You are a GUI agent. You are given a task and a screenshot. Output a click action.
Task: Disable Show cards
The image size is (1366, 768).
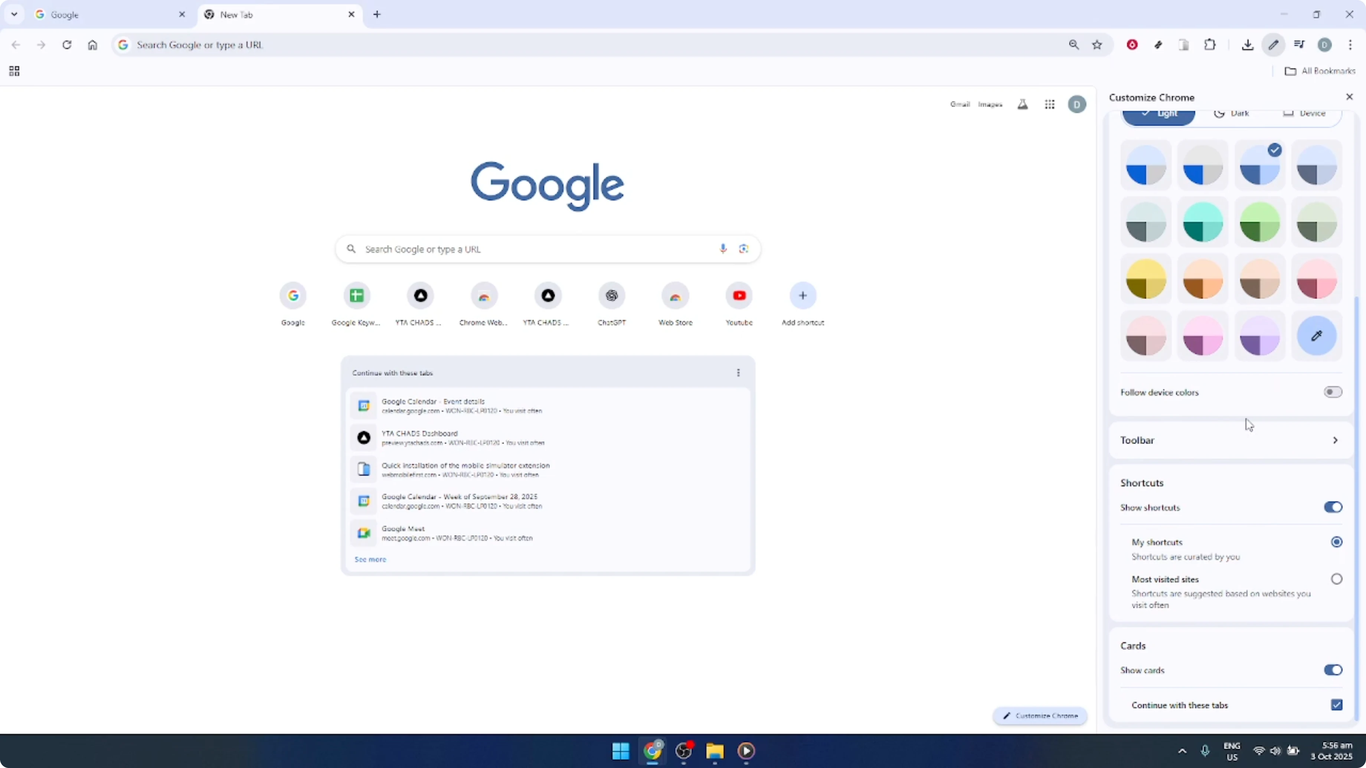(x=1333, y=669)
